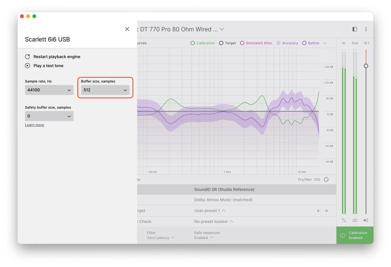Click the Dry/Wet knob icon

[x=326, y=180]
